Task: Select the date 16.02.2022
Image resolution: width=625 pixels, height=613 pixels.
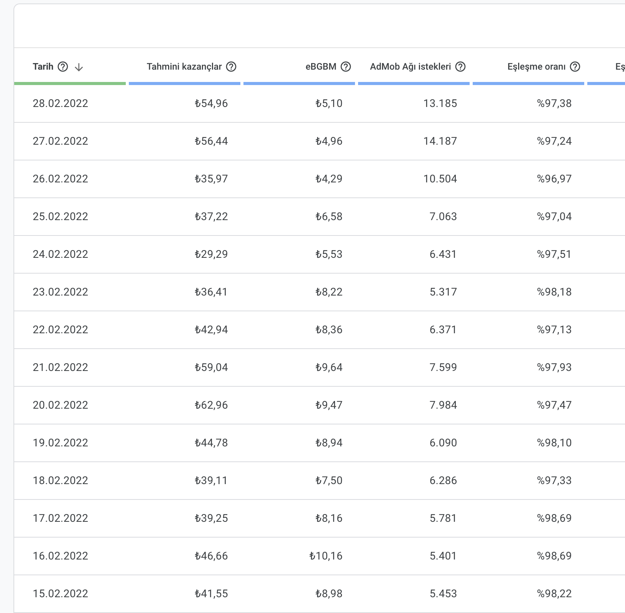Action: [x=60, y=556]
